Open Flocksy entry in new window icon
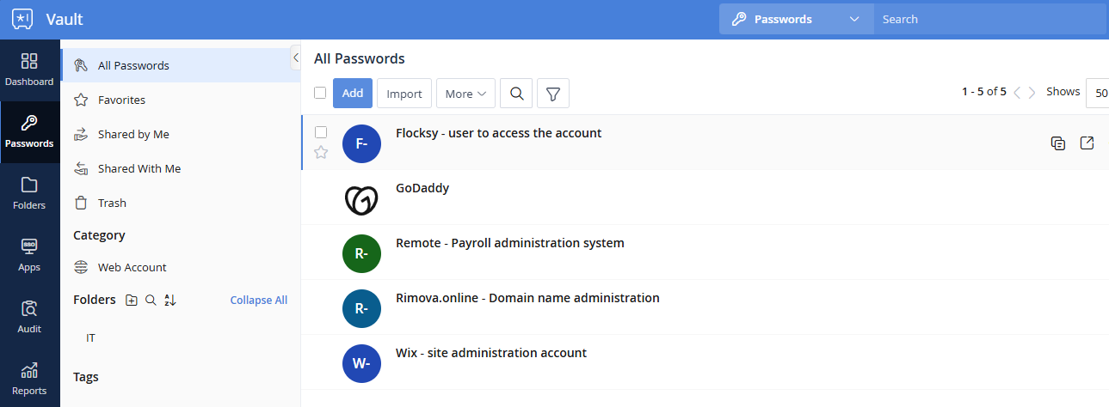This screenshot has width=1109, height=407. click(x=1087, y=143)
